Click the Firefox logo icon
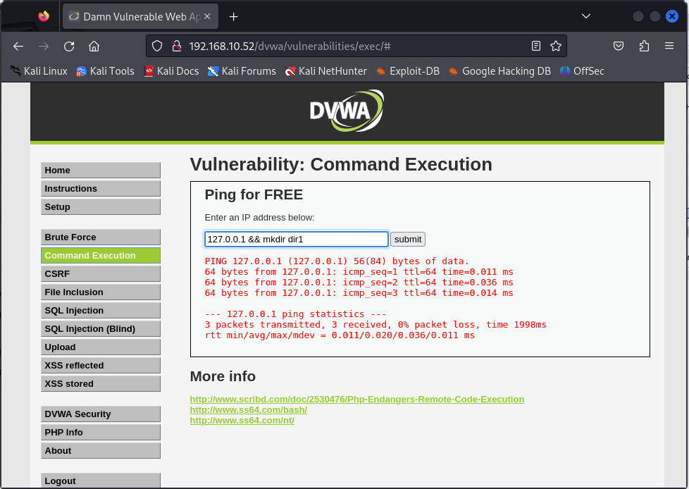The height and width of the screenshot is (489, 689). tap(44, 16)
